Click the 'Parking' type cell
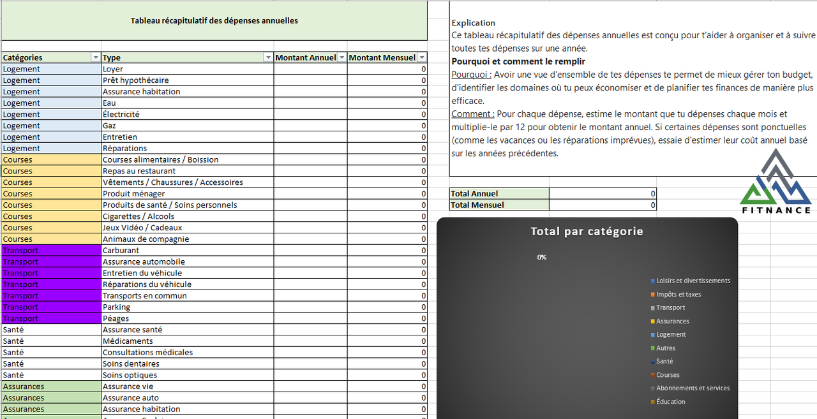The image size is (817, 419). 188,307
